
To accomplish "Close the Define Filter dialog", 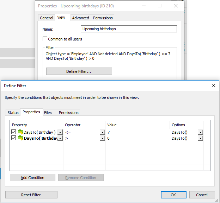I will pyautogui.click(x=214, y=85).
